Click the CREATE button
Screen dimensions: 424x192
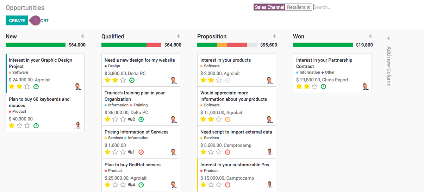tap(17, 21)
